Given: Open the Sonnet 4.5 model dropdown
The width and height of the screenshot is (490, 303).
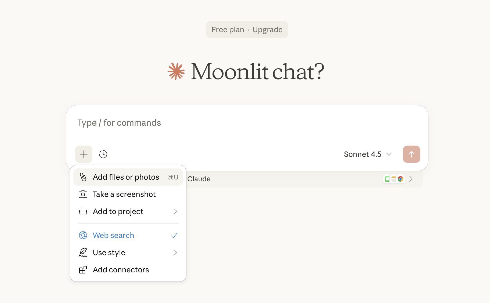Looking at the screenshot, I should pyautogui.click(x=367, y=154).
